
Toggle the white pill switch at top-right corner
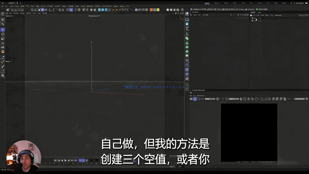pyautogui.click(x=307, y=3)
